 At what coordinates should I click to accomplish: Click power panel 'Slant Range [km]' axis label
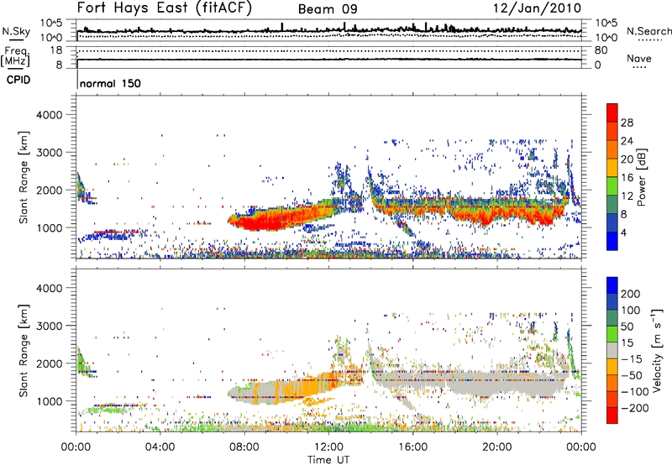tap(24, 177)
